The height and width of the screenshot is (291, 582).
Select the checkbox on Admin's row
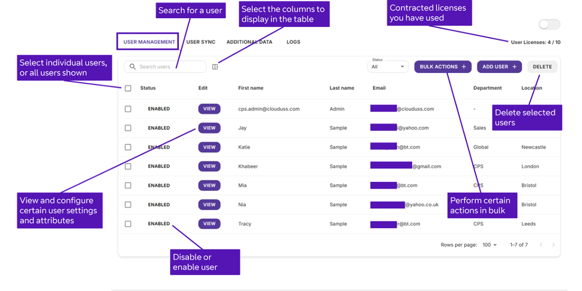coord(128,109)
